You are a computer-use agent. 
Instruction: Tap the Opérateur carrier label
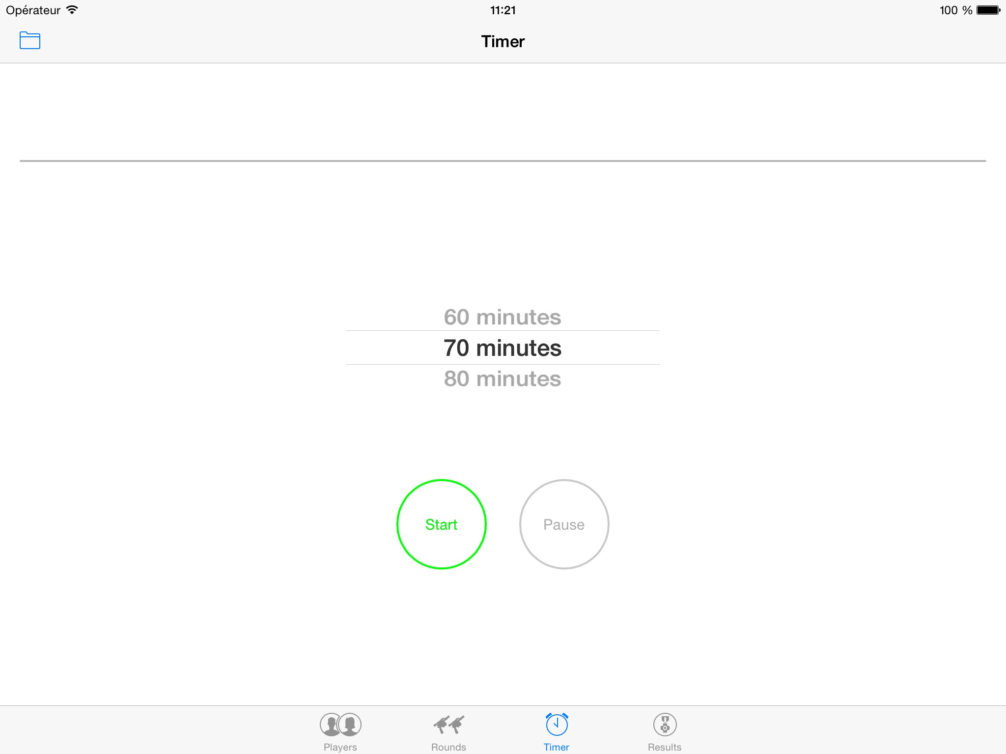pos(33,10)
